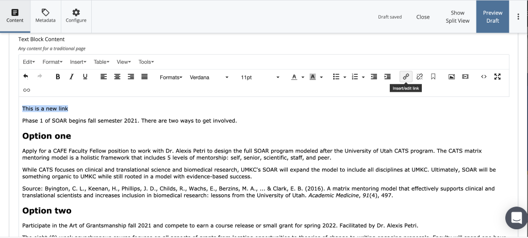Expand bullet list style options
This screenshot has height=238, width=528.
click(x=345, y=77)
